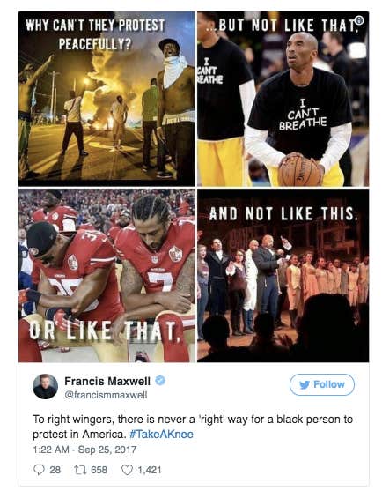Open the 'But not like that' basketball image

point(283,99)
